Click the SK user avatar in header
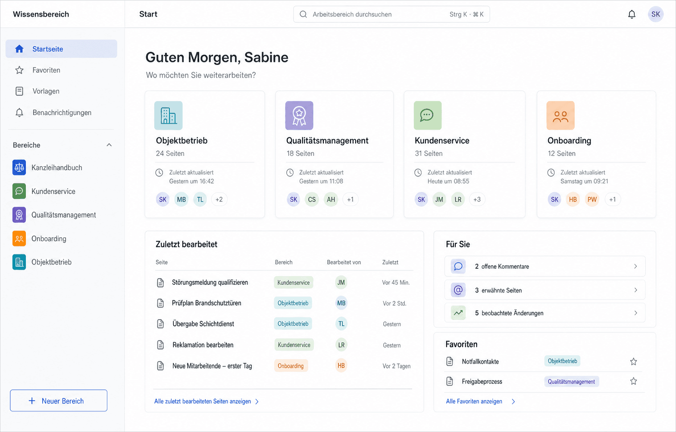Viewport: 676px width, 432px height. point(655,14)
